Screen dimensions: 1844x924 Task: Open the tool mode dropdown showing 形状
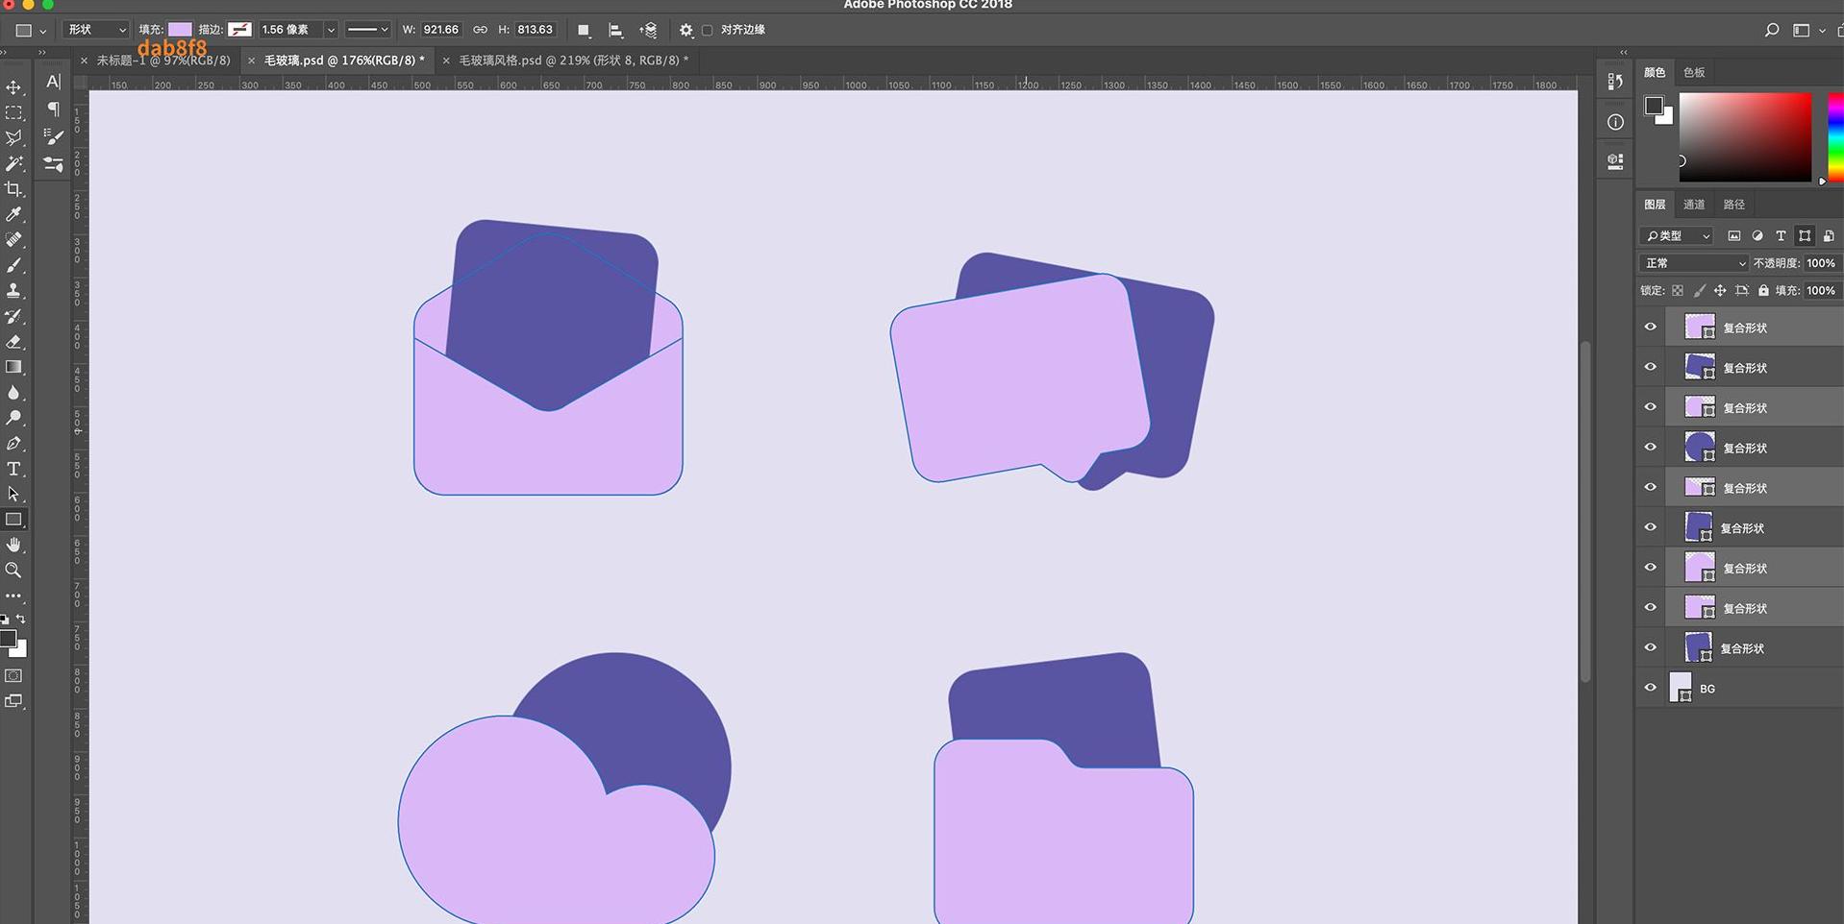(x=95, y=30)
